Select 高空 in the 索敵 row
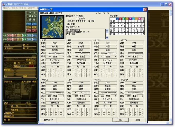175x127 pixels. point(15,35)
